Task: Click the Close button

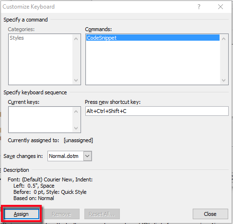Action: 210,214
